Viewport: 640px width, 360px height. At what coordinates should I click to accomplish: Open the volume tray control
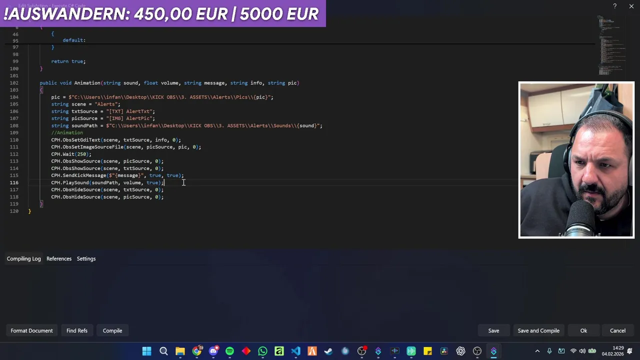click(582, 351)
